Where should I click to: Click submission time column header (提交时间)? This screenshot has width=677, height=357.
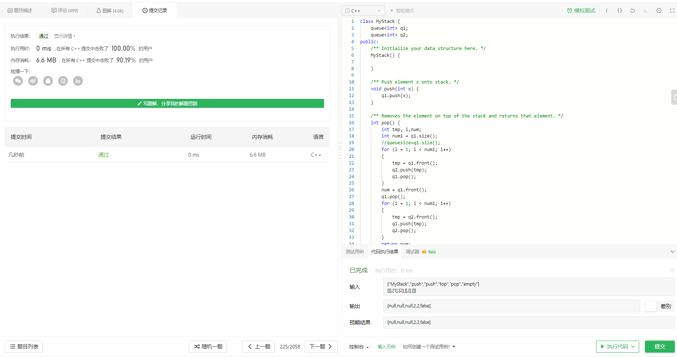[x=21, y=137]
